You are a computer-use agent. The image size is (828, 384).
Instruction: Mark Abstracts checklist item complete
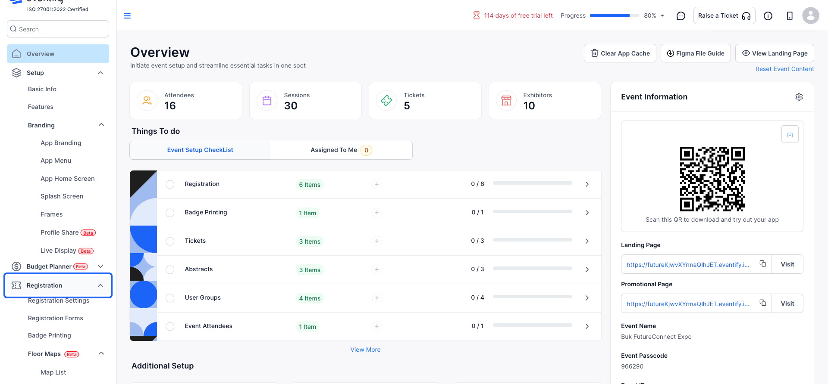click(170, 269)
